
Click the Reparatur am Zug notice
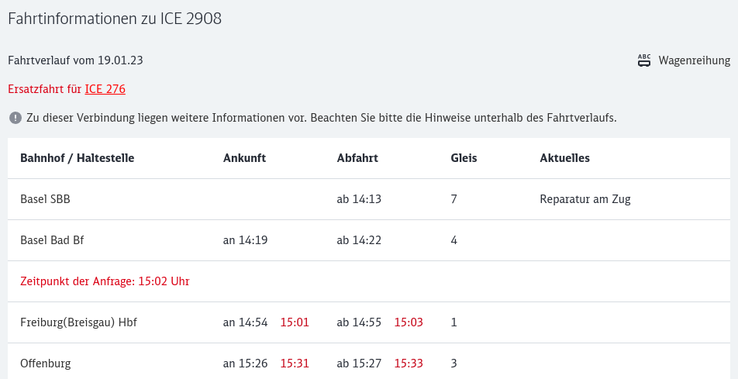[x=585, y=199]
